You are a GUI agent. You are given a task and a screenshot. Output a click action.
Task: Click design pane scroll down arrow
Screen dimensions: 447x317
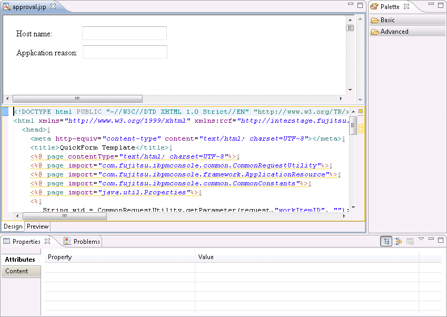point(350,90)
